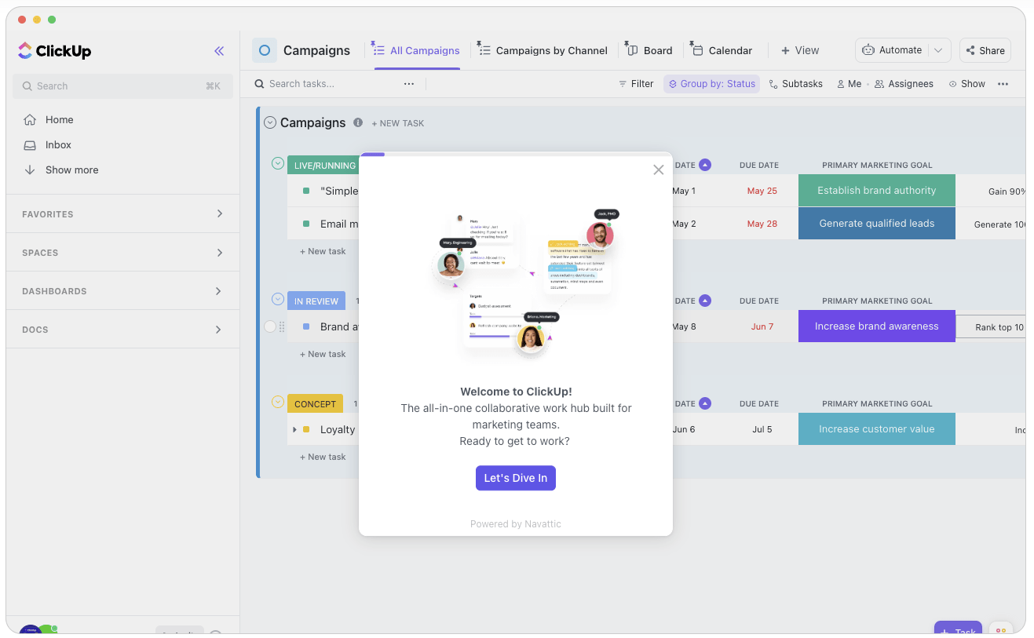Open the three-dot menu beside Show
This screenshot has width=1034, height=638.
point(1003,84)
